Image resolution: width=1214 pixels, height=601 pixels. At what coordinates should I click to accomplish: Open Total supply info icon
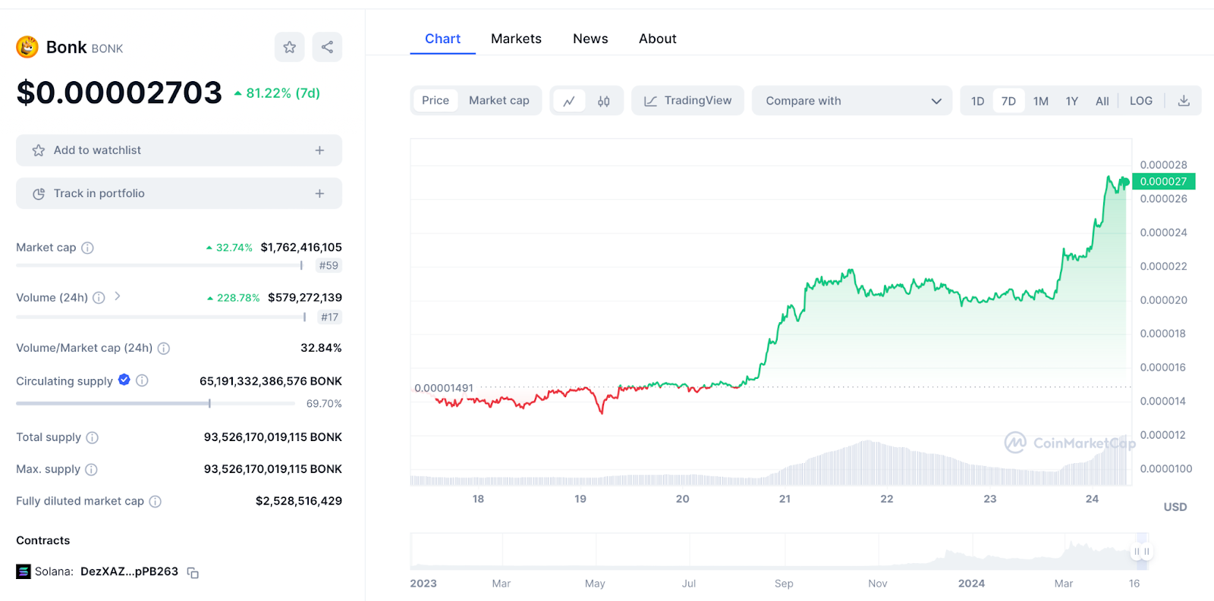pos(92,437)
